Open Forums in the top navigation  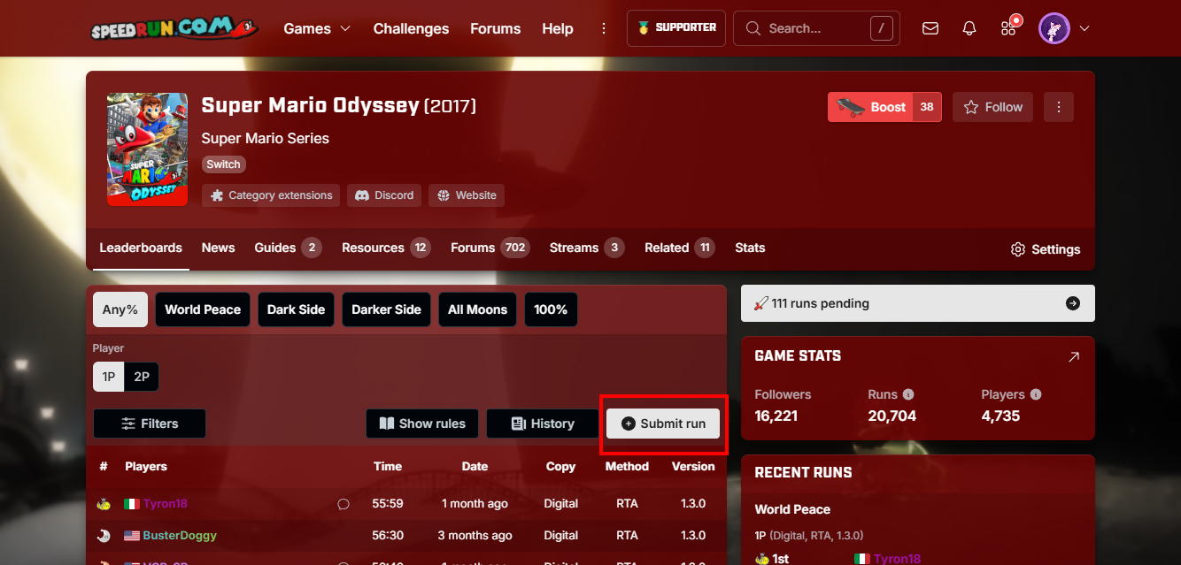point(495,28)
